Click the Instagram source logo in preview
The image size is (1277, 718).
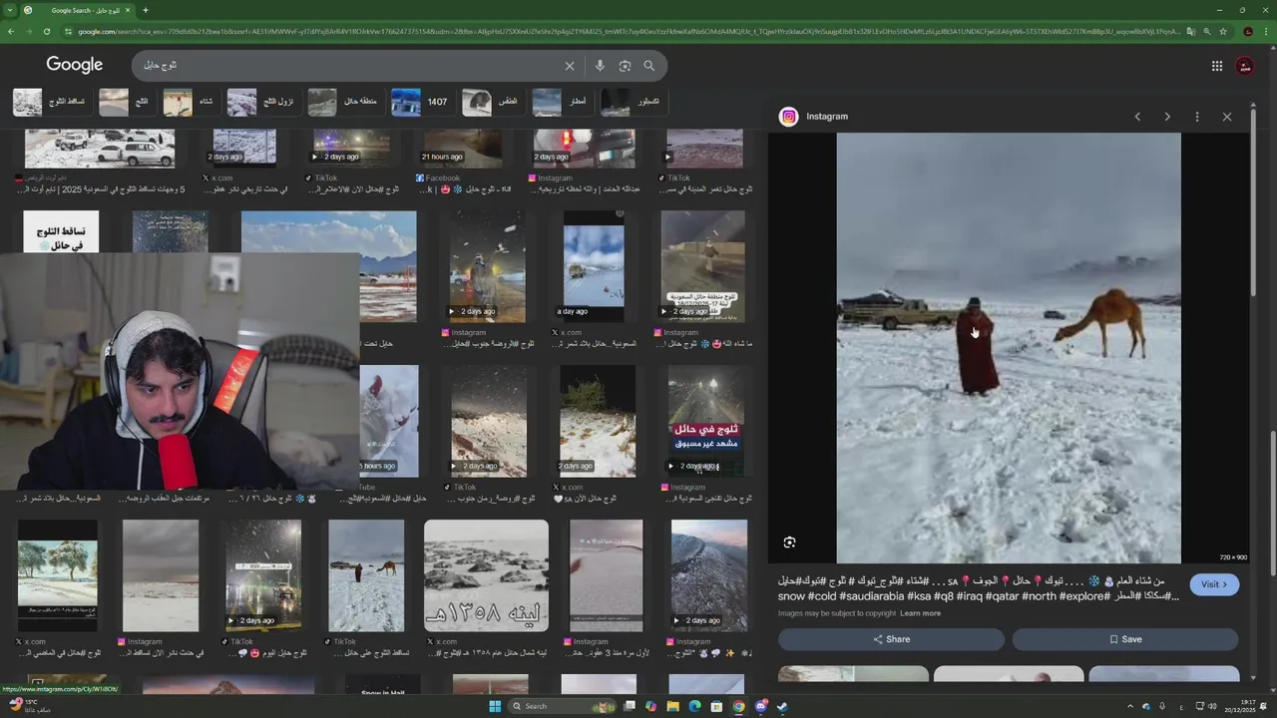pos(789,117)
